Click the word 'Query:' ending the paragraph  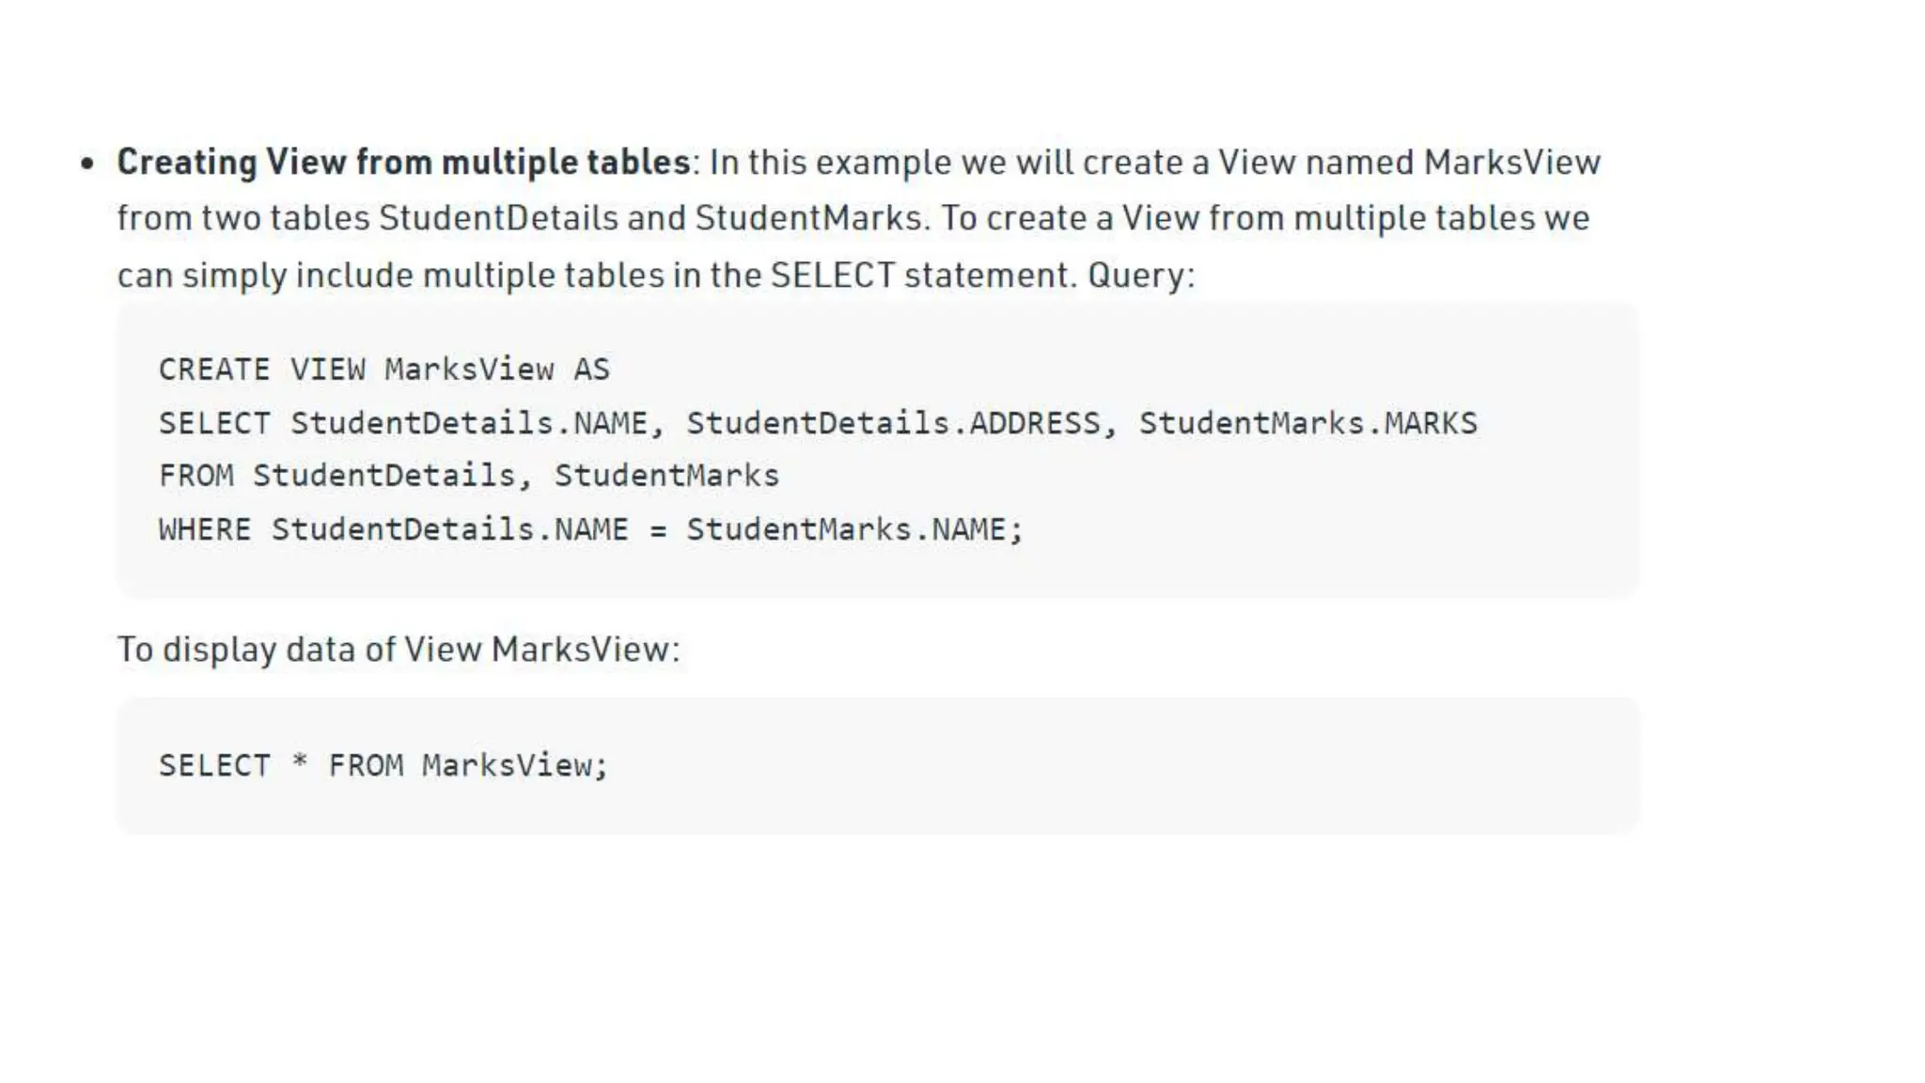[1141, 275]
